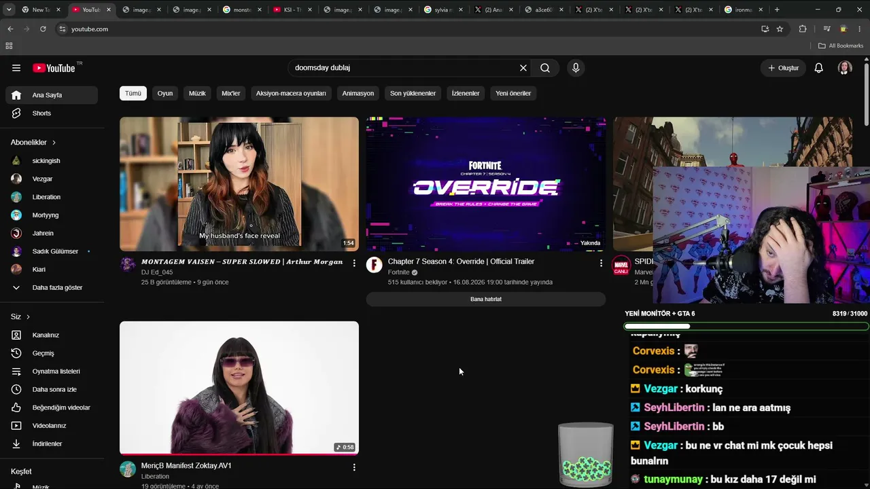Open the apps grid in bookmarks bar
Viewport: 870px width, 489px height.
click(9, 46)
